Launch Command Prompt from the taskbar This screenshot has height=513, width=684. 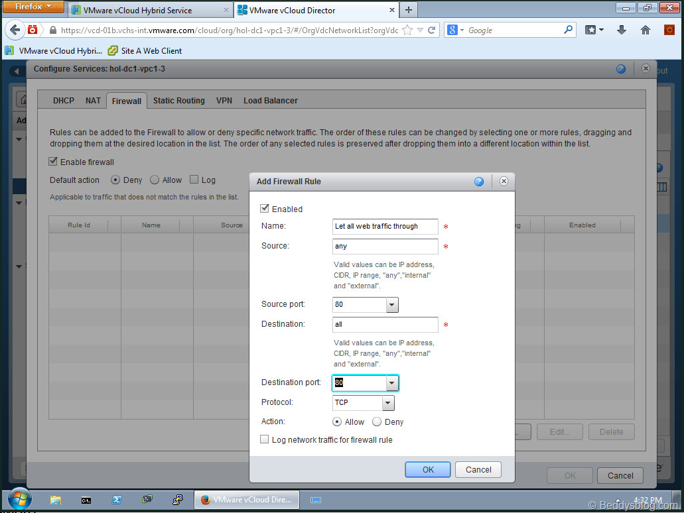(86, 500)
